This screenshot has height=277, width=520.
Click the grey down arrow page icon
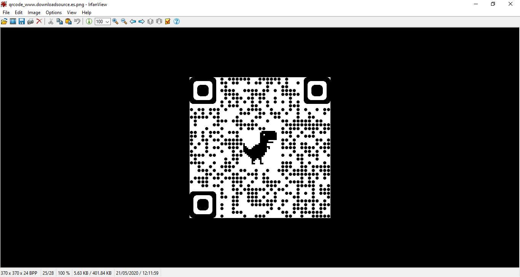tap(159, 22)
